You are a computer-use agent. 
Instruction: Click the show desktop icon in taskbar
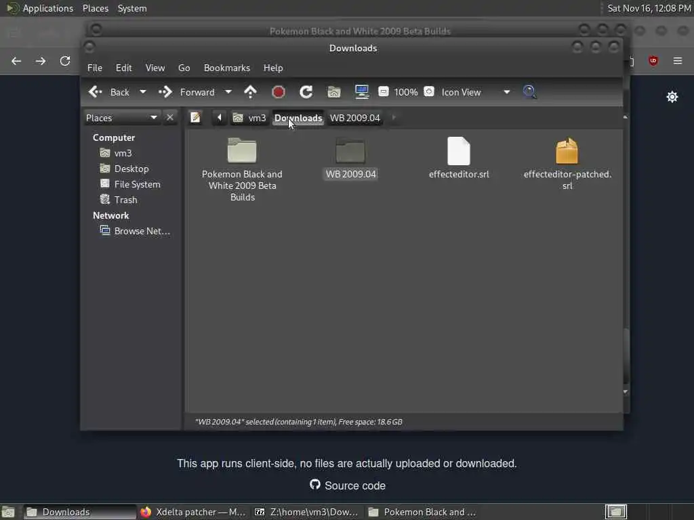pos(8,512)
